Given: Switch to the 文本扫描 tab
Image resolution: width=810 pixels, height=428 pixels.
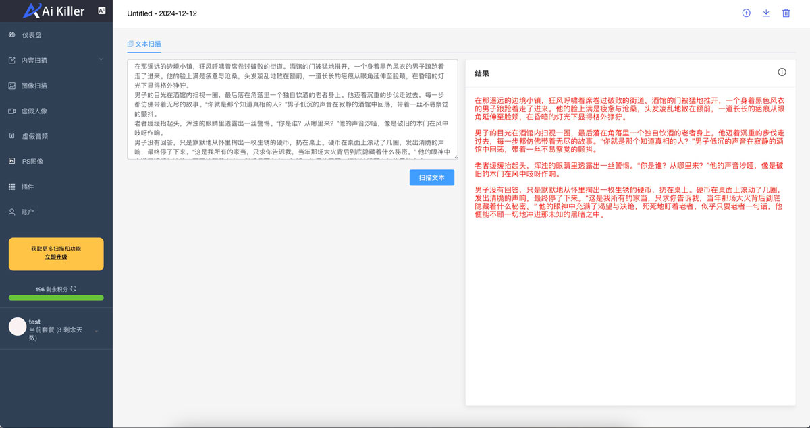Looking at the screenshot, I should [144, 44].
